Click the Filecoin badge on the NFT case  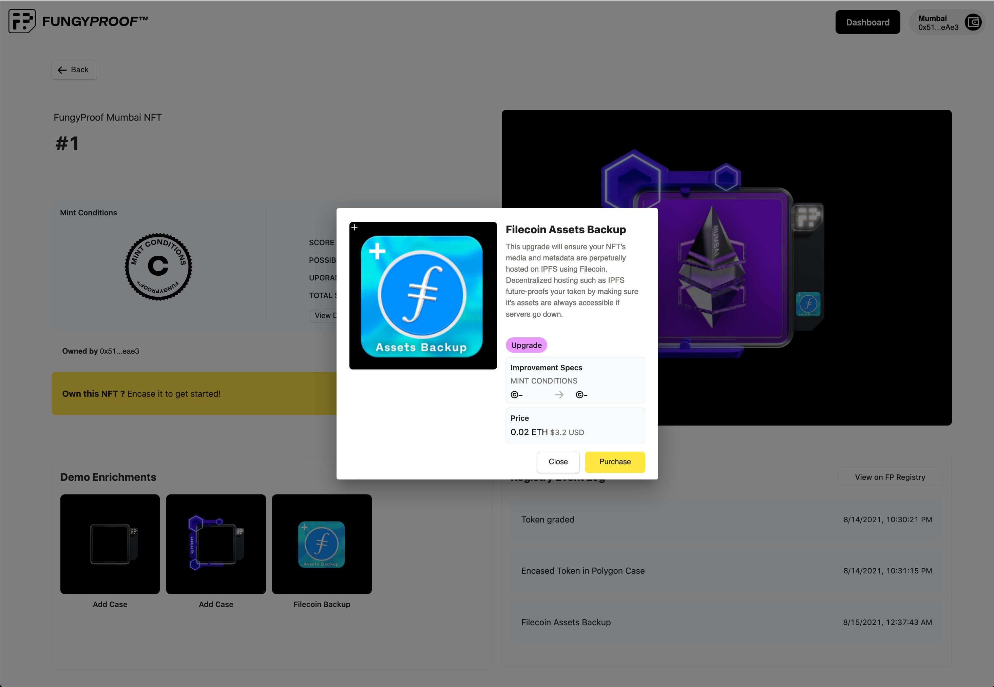(x=808, y=304)
